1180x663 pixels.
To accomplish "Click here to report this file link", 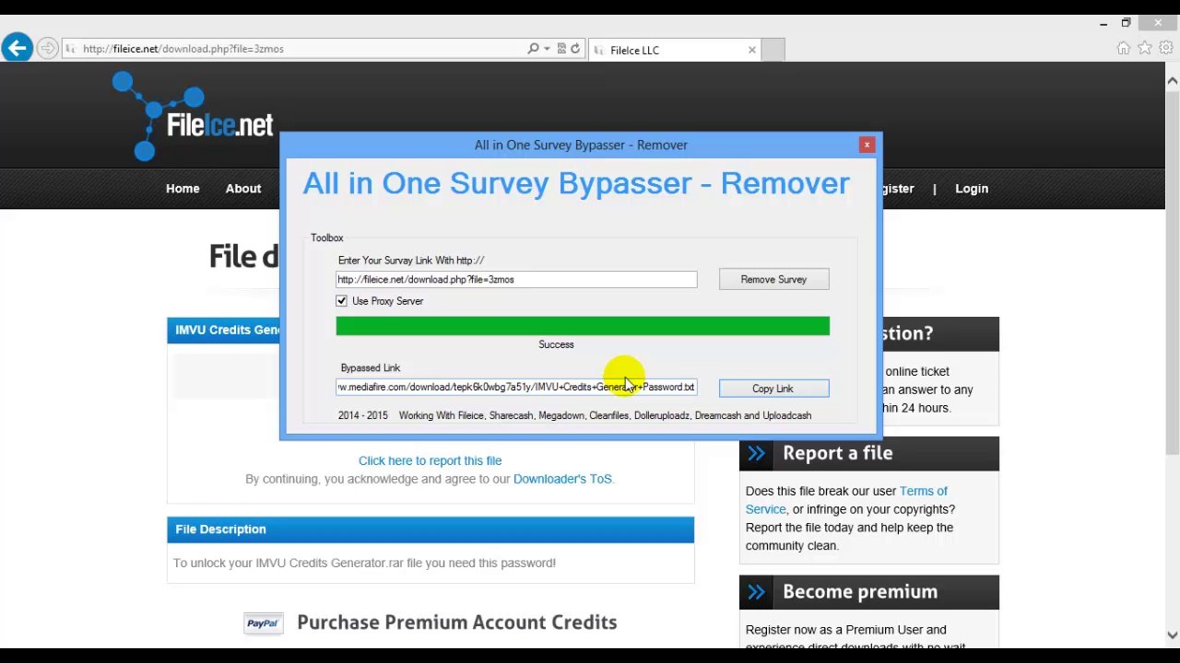I will click(x=430, y=460).
